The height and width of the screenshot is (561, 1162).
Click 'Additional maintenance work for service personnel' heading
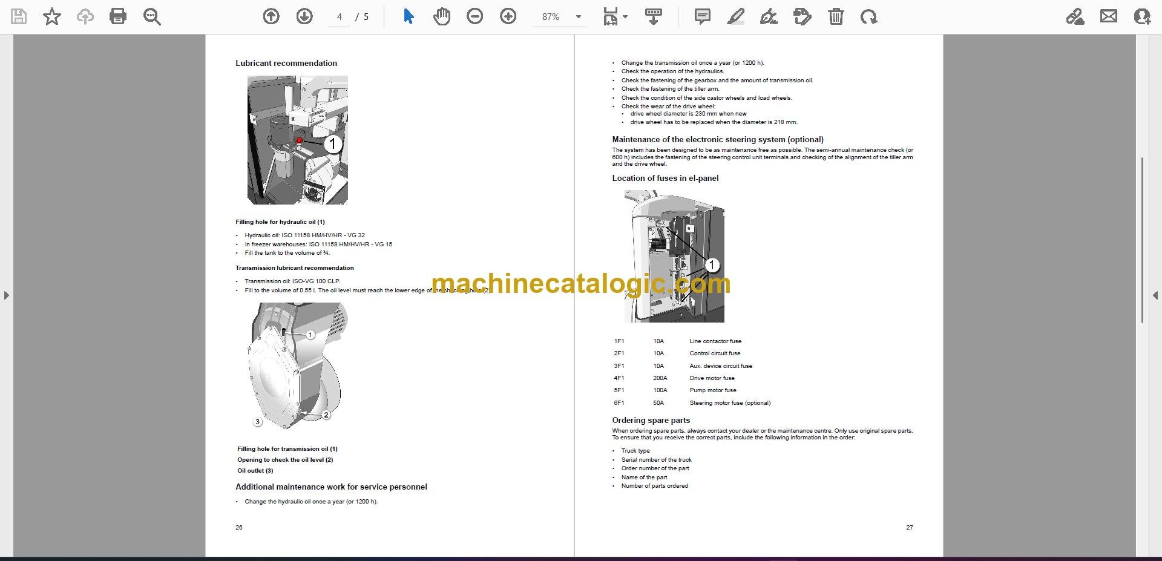point(331,487)
